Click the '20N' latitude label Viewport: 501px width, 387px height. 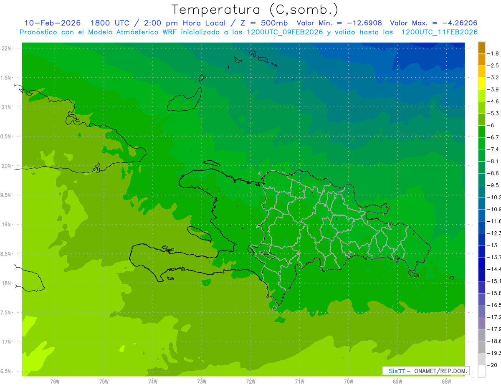tap(7, 166)
